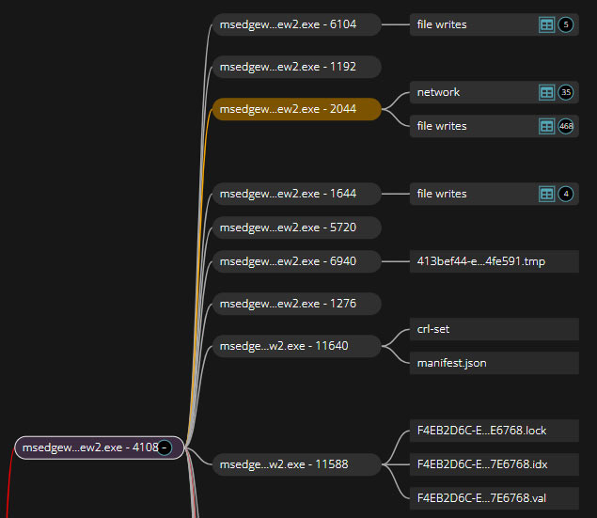Select process node with PID 5720
The height and width of the screenshot is (518, 597).
pyautogui.click(x=296, y=228)
